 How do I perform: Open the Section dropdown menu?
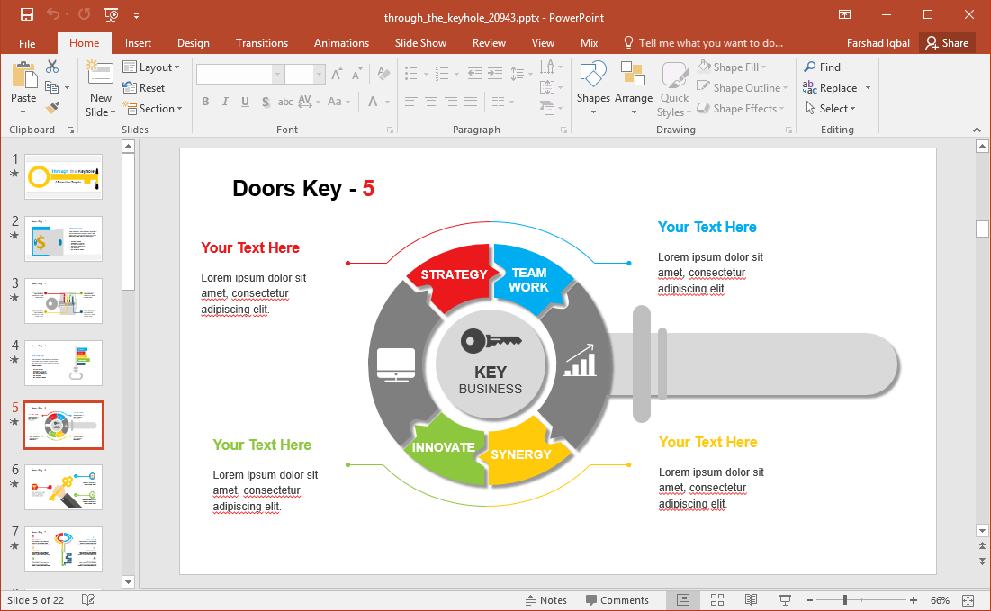[x=152, y=109]
